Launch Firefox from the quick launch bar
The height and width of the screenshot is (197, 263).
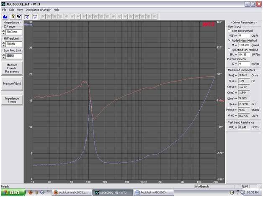(31, 192)
